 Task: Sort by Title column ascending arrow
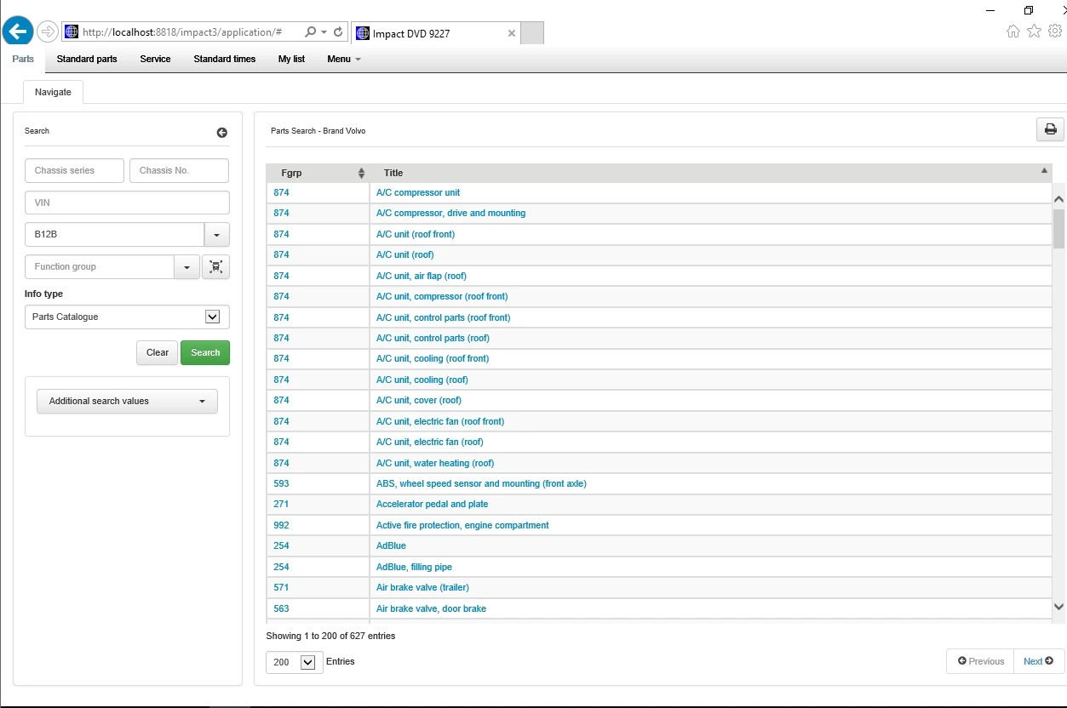point(1044,171)
